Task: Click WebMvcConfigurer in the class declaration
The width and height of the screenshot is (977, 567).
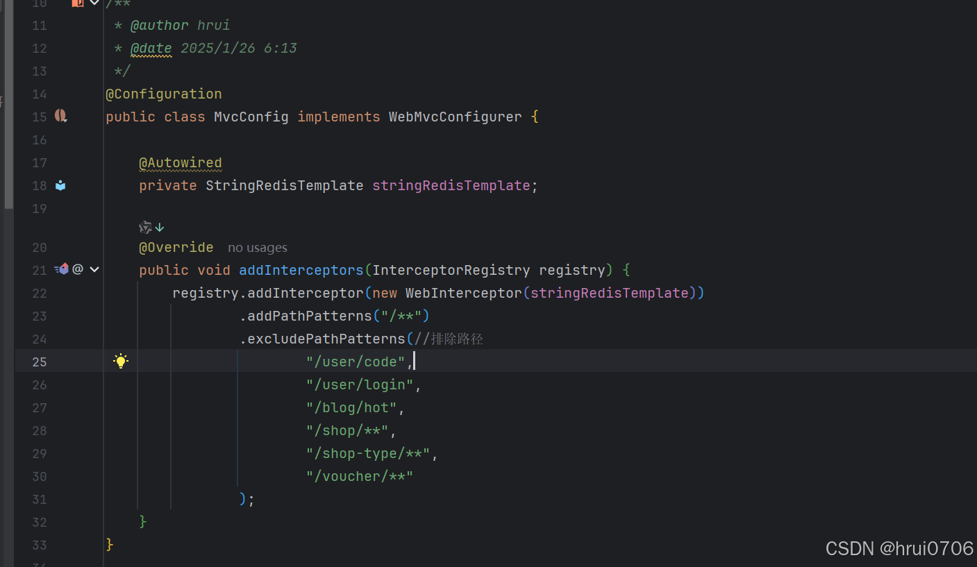Action: point(455,117)
